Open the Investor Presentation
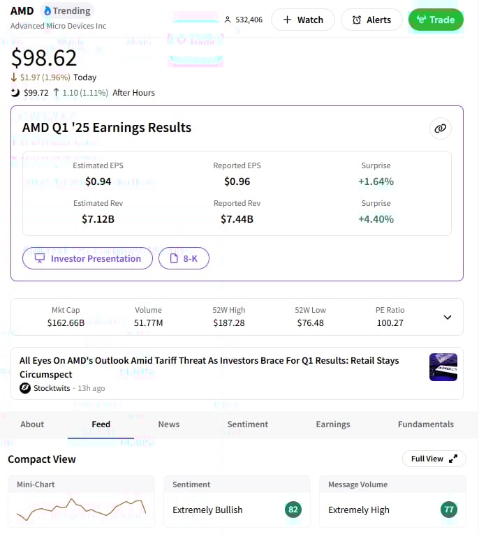This screenshot has height=534, width=479. click(x=87, y=258)
